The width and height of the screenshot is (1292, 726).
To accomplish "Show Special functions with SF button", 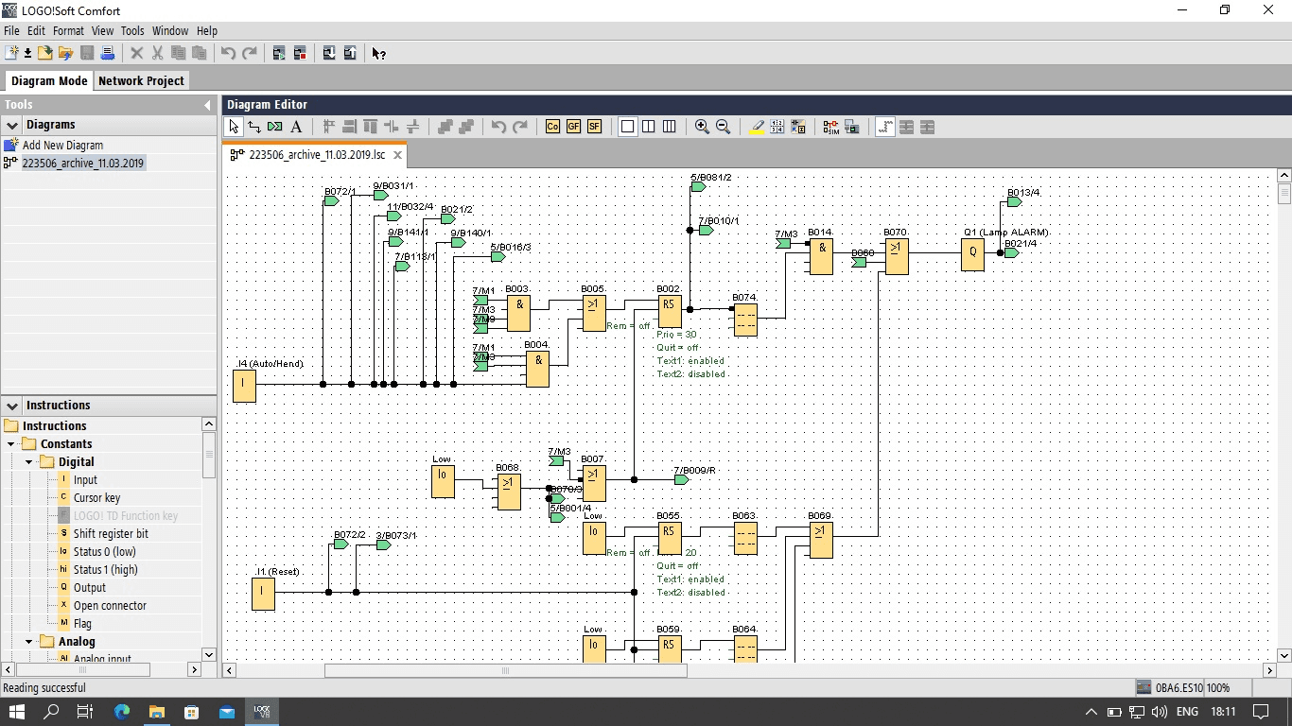I will click(x=594, y=127).
